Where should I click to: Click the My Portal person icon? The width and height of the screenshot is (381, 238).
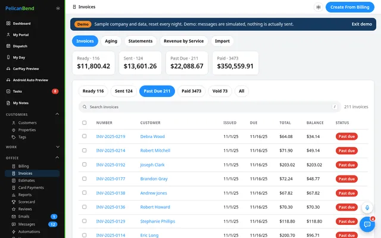[8, 35]
